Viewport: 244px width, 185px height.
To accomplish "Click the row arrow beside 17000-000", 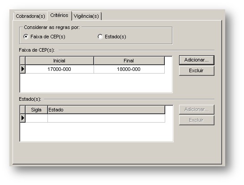I will point(23,69).
